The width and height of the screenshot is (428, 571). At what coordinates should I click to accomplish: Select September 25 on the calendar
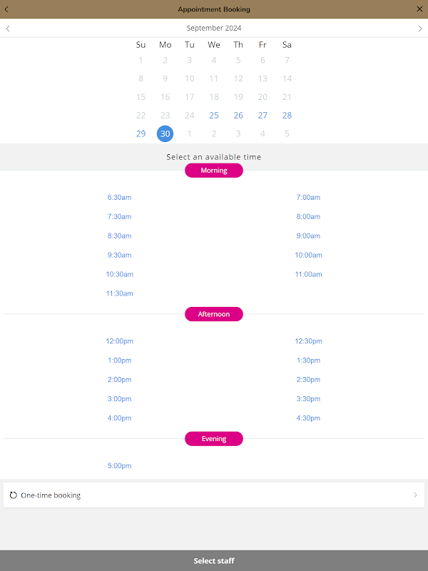(x=214, y=116)
